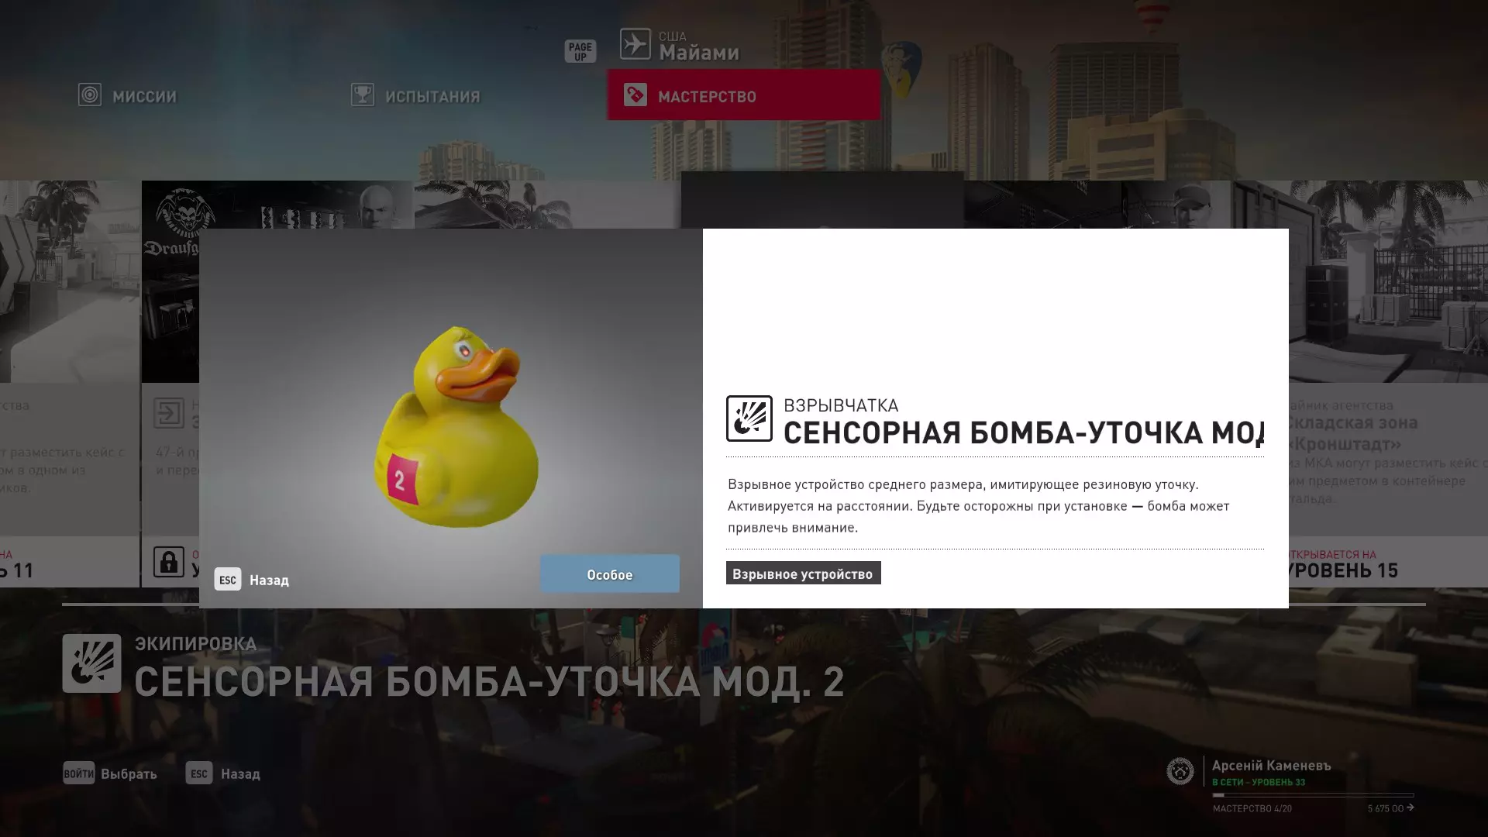Click the airplane destination icon near Майами
This screenshot has height=837, width=1488.
pos(635,44)
